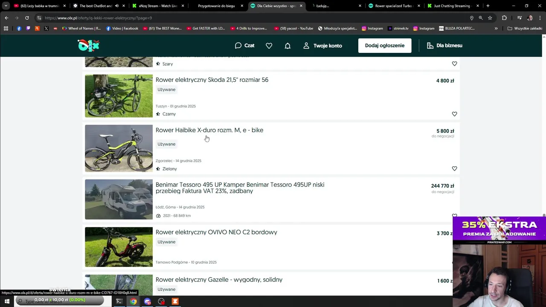Open the tab search dropdown arrow
Screen dimensions: 546x307
6,6
